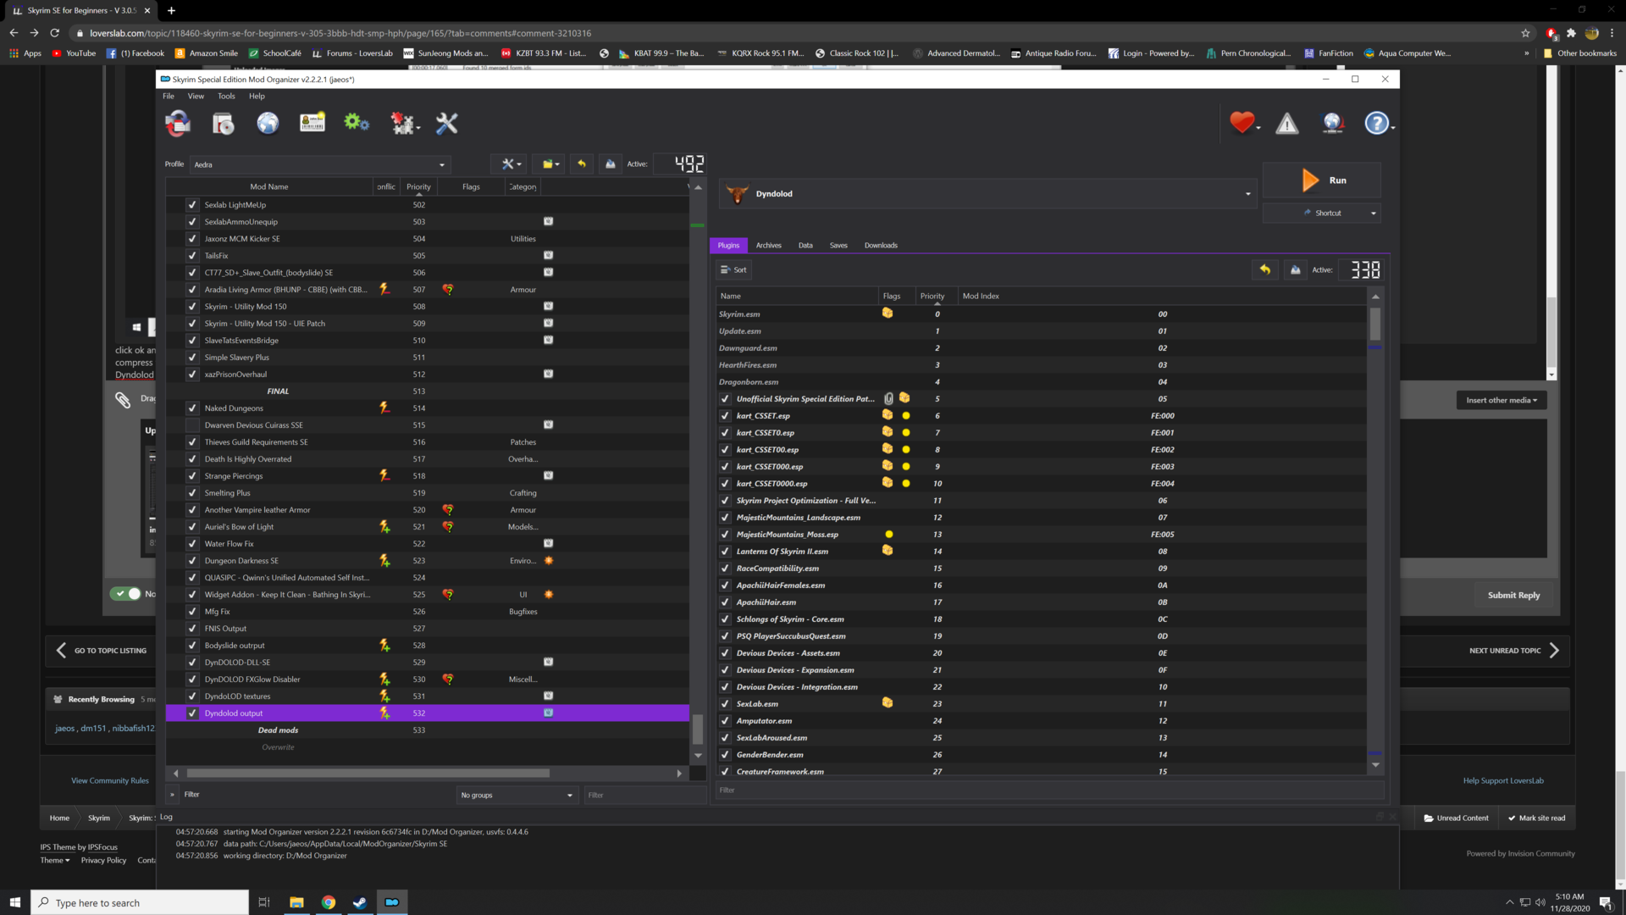Open the mod list tools wrench dropdown
Image resolution: width=1626 pixels, height=915 pixels.
point(510,164)
